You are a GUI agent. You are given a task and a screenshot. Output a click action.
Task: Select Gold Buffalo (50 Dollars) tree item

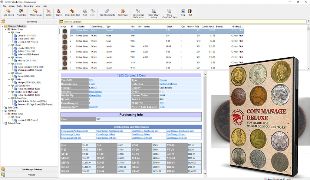(32, 101)
